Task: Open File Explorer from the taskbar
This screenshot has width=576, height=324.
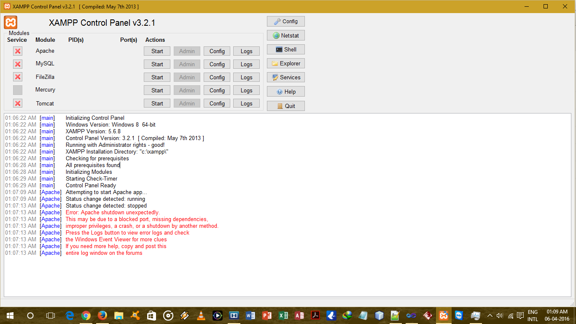Action: 119,316
